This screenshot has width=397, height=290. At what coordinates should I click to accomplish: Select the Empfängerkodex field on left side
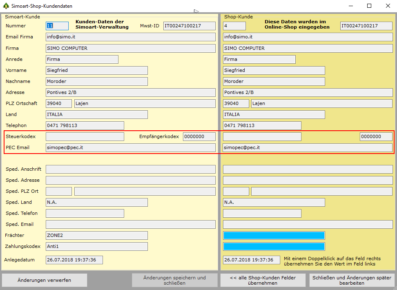[x=199, y=136]
